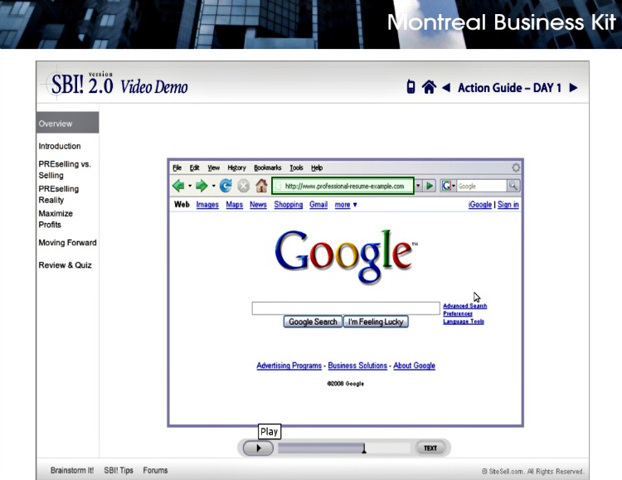Open About Google link
Image resolution: width=622 pixels, height=480 pixels.
[414, 366]
